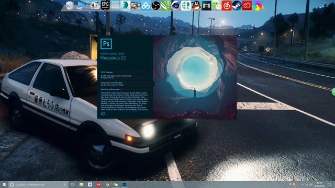Open network status tray icon
335x188 pixels.
click(x=307, y=184)
